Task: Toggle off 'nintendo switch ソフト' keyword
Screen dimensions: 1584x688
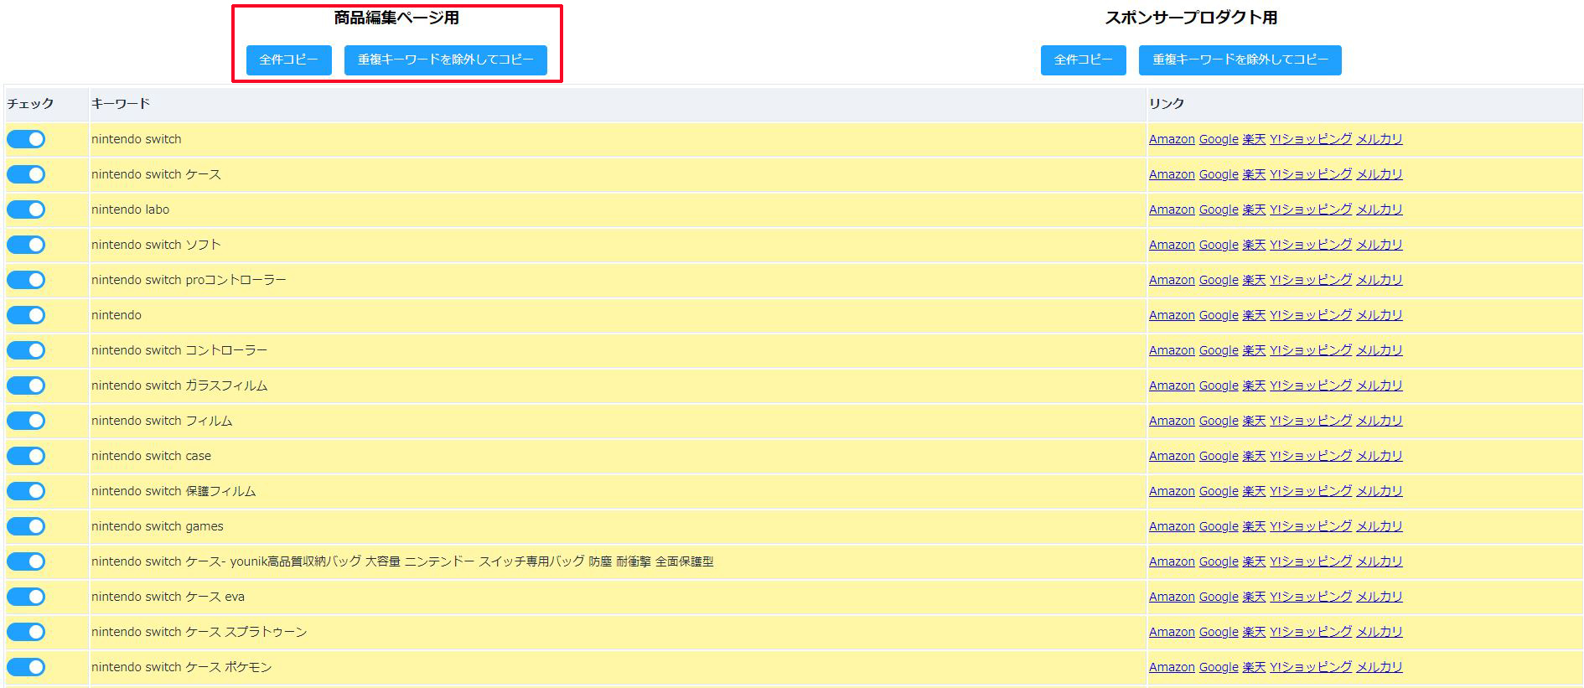Action: pos(26,245)
